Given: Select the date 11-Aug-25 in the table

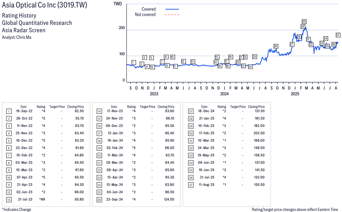Looking at the screenshot, I should point(207,184).
